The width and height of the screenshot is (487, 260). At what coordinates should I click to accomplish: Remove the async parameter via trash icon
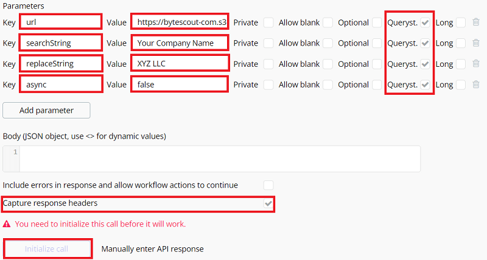476,84
